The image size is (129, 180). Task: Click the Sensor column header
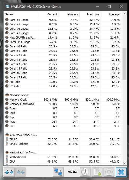coord(21,14)
